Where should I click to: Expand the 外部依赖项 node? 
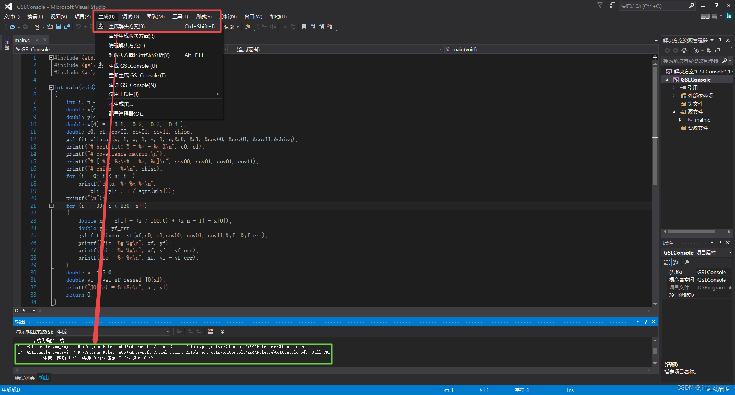673,96
